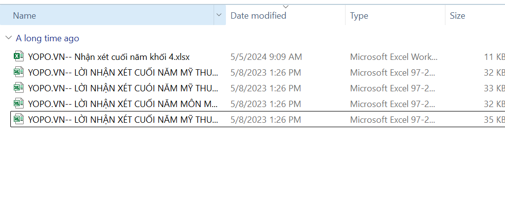Viewport: 505px width, 220px height.
Task: Sort files by the Date modified header
Action: tap(258, 16)
